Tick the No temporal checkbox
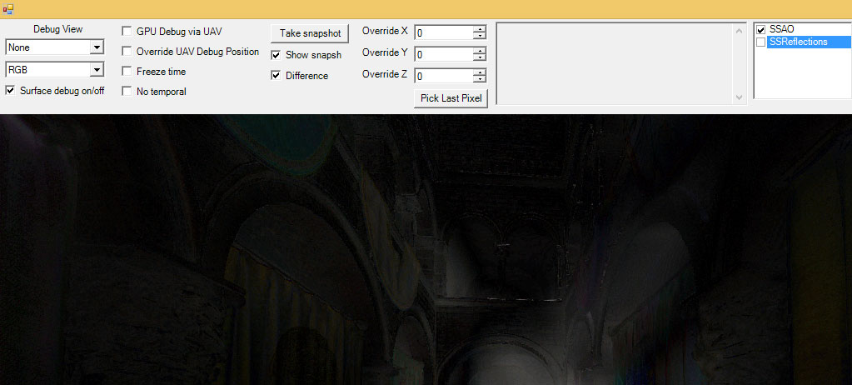 tap(127, 92)
